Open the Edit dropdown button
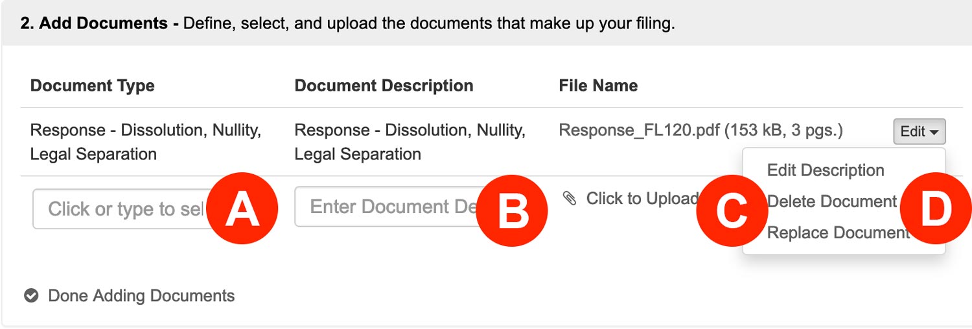 919,131
